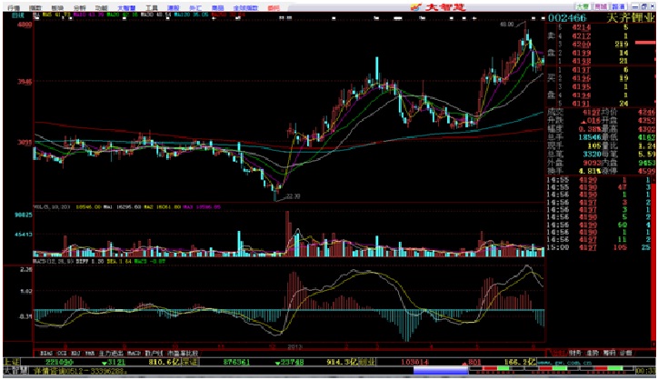Screen dimensions: 658x380
Task: Click the 上证 index in status bar
Action: [11, 362]
